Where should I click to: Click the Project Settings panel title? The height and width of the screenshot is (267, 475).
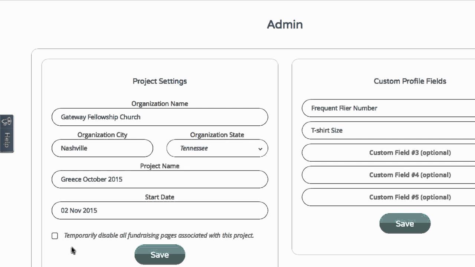coord(160,81)
